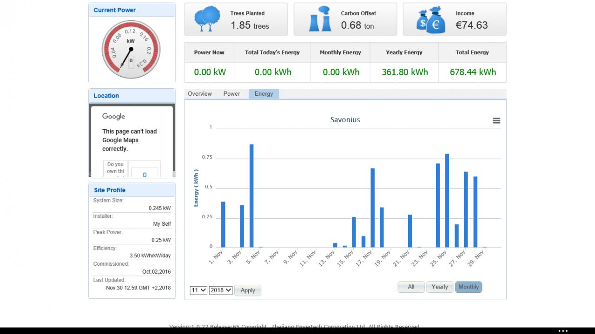Click the Trees Planted trees icon

207,19
